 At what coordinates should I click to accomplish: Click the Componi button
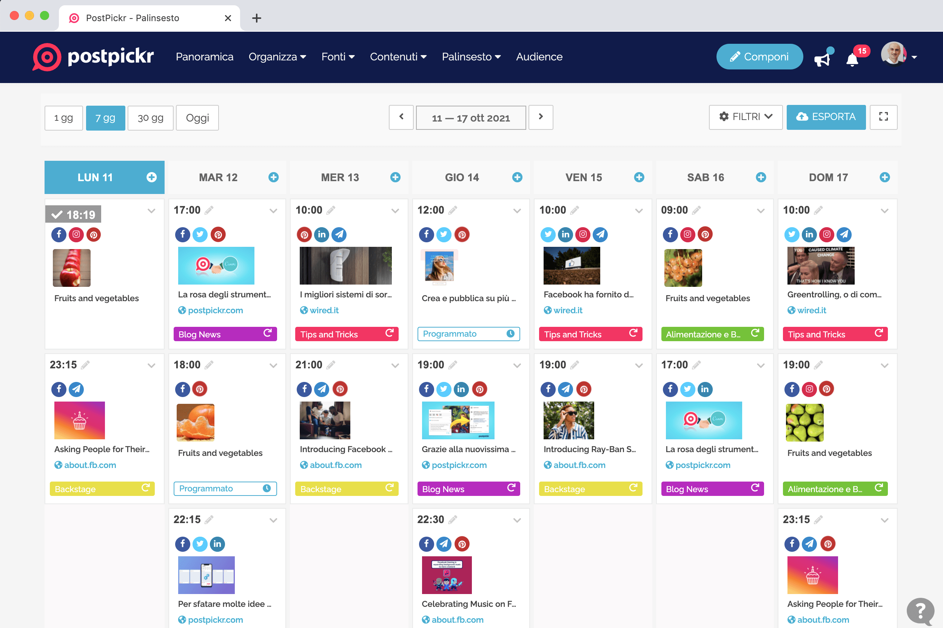tap(759, 57)
